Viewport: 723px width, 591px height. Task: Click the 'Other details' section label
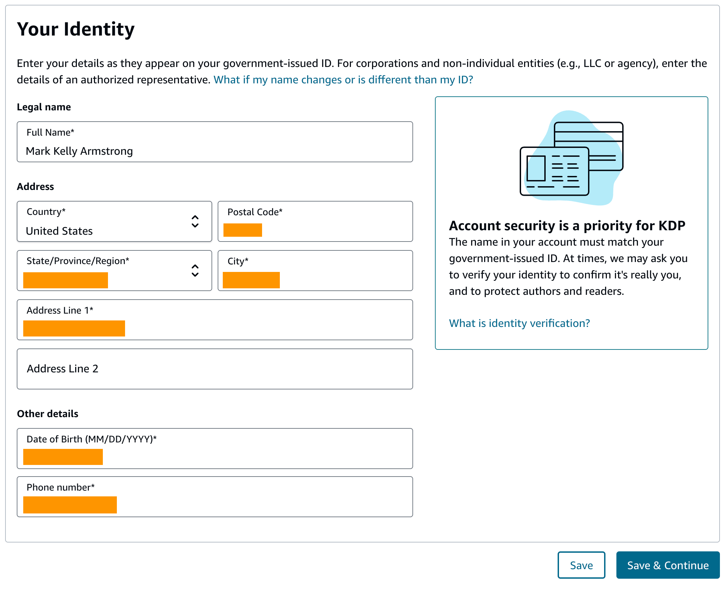point(47,414)
